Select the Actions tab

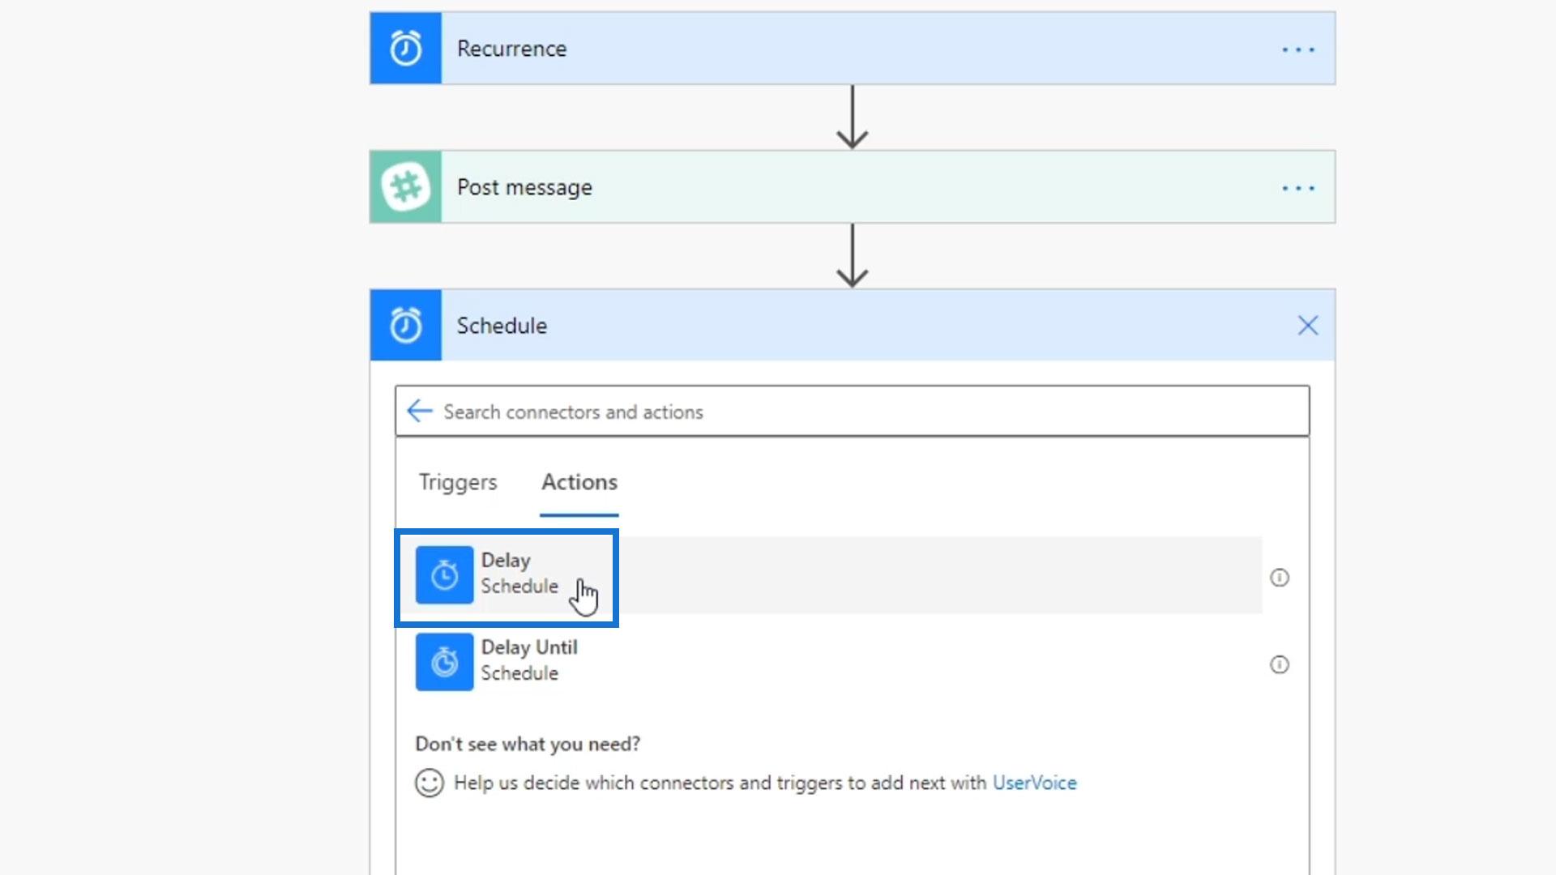(579, 482)
